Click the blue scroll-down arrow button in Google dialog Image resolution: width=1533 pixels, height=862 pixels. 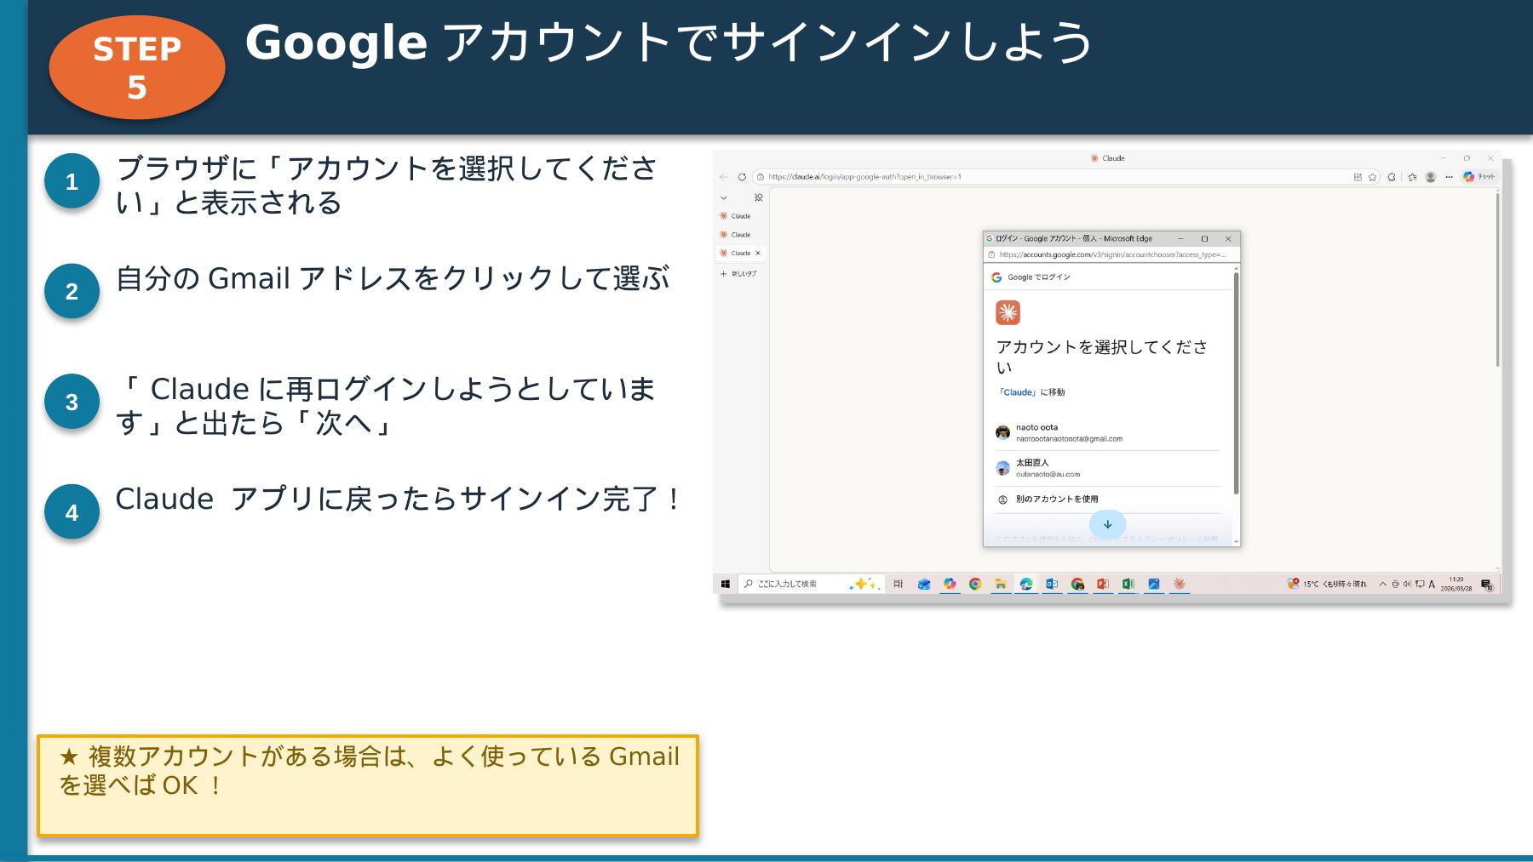(1107, 524)
